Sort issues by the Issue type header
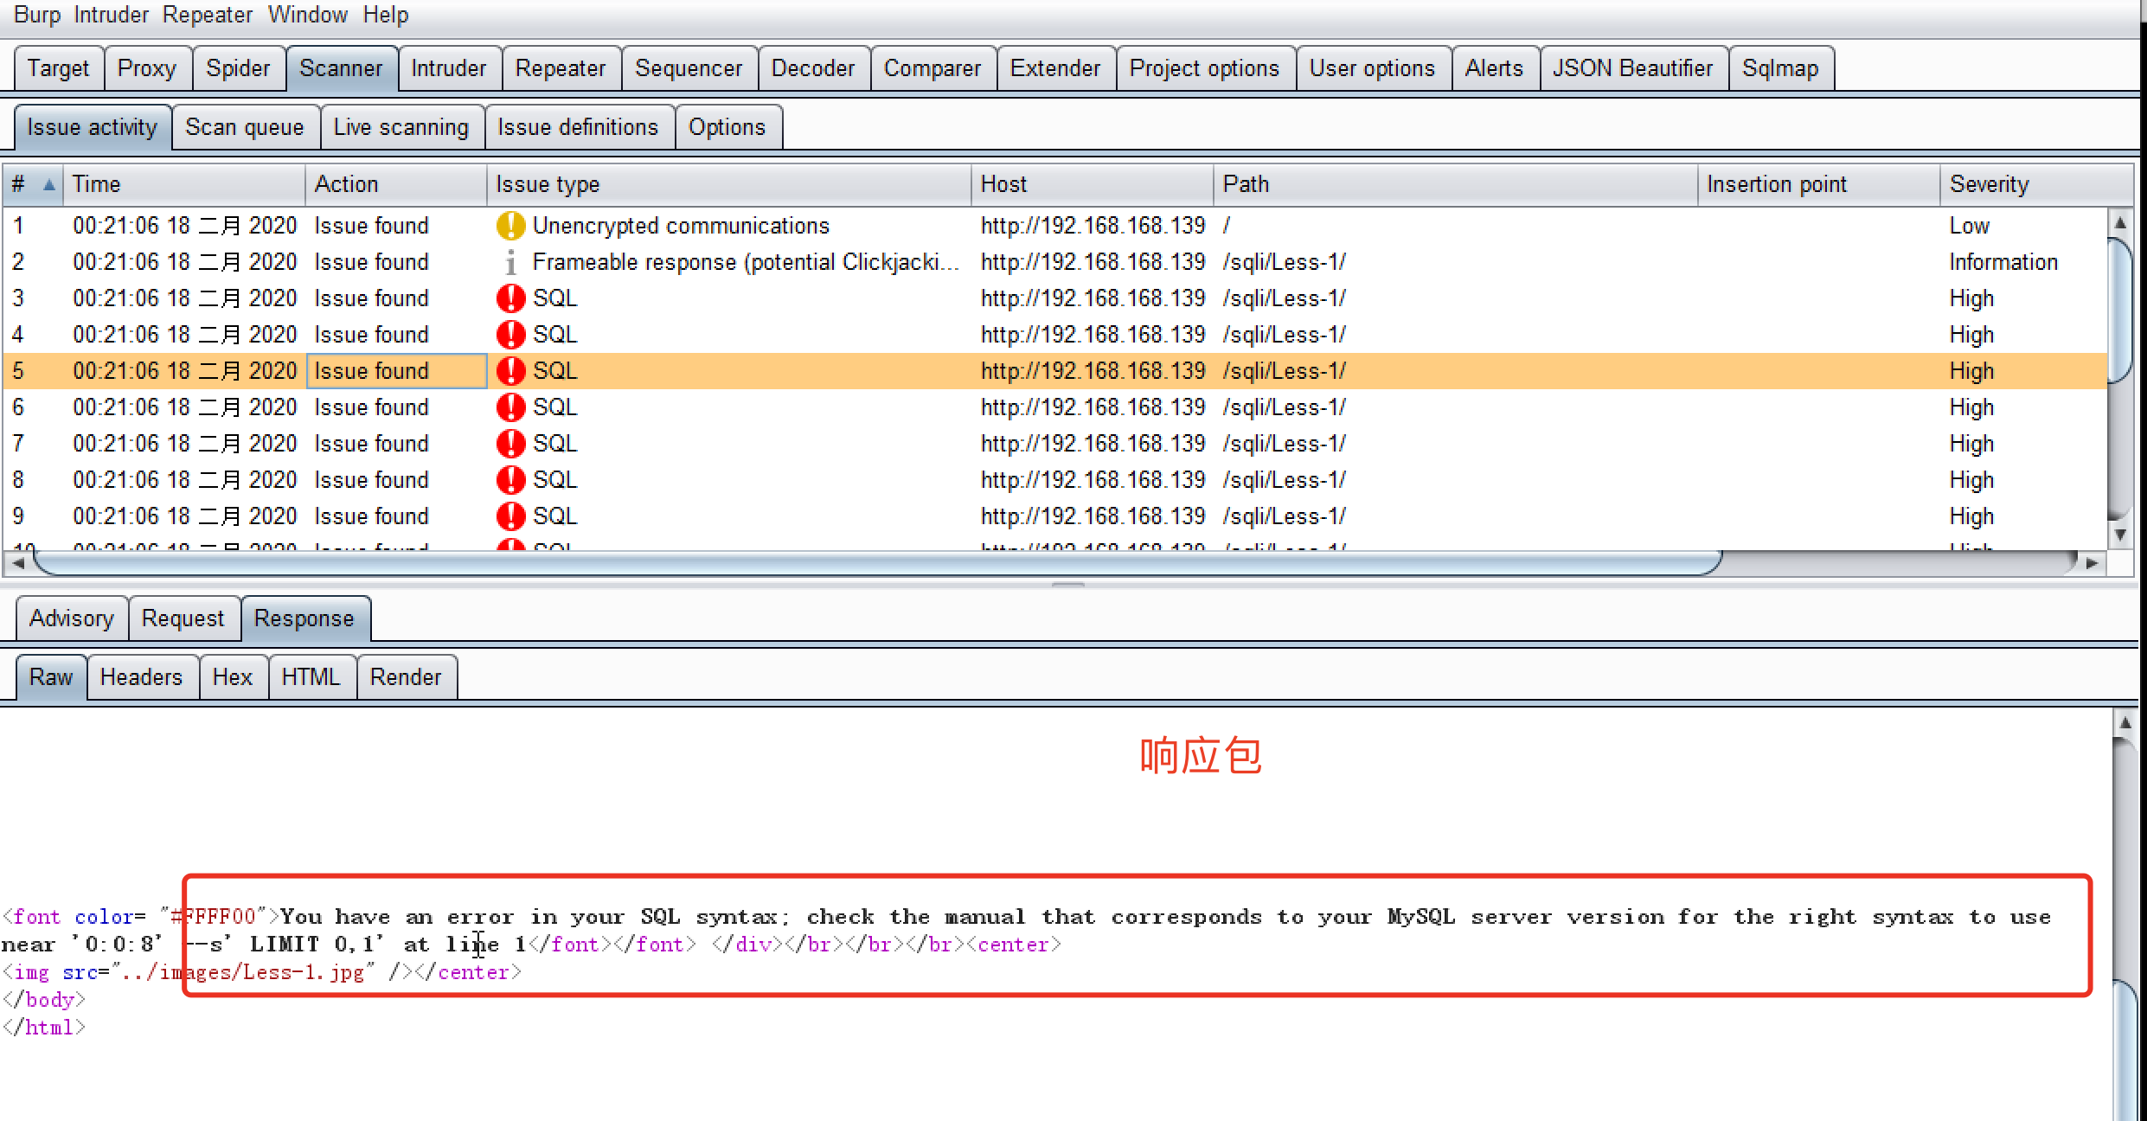Screen dimensions: 2147x1121 547,184
